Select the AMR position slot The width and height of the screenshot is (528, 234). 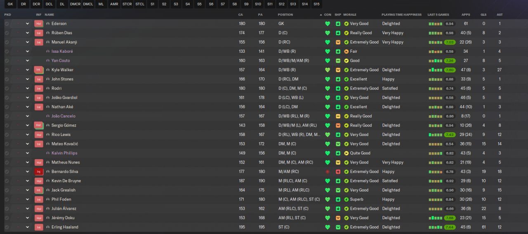tap(114, 4)
